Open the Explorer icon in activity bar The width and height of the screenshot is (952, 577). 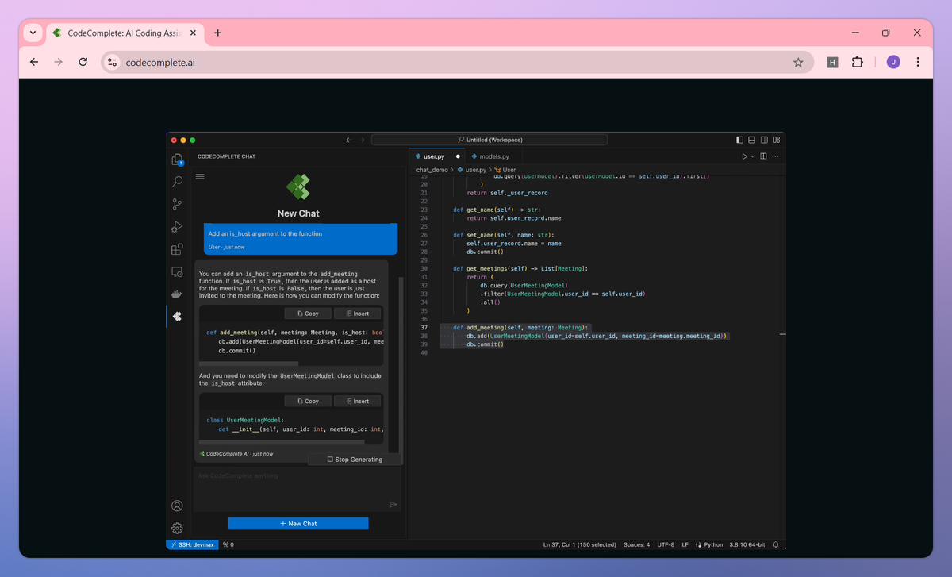click(x=177, y=160)
